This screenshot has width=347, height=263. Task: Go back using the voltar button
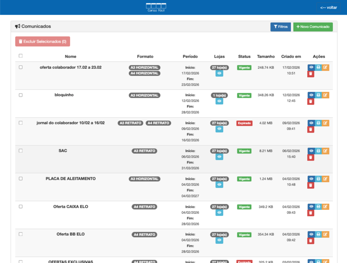(x=328, y=7)
